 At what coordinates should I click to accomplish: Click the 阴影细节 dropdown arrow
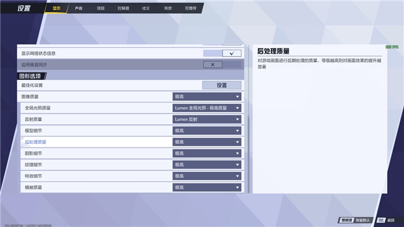[x=237, y=153]
